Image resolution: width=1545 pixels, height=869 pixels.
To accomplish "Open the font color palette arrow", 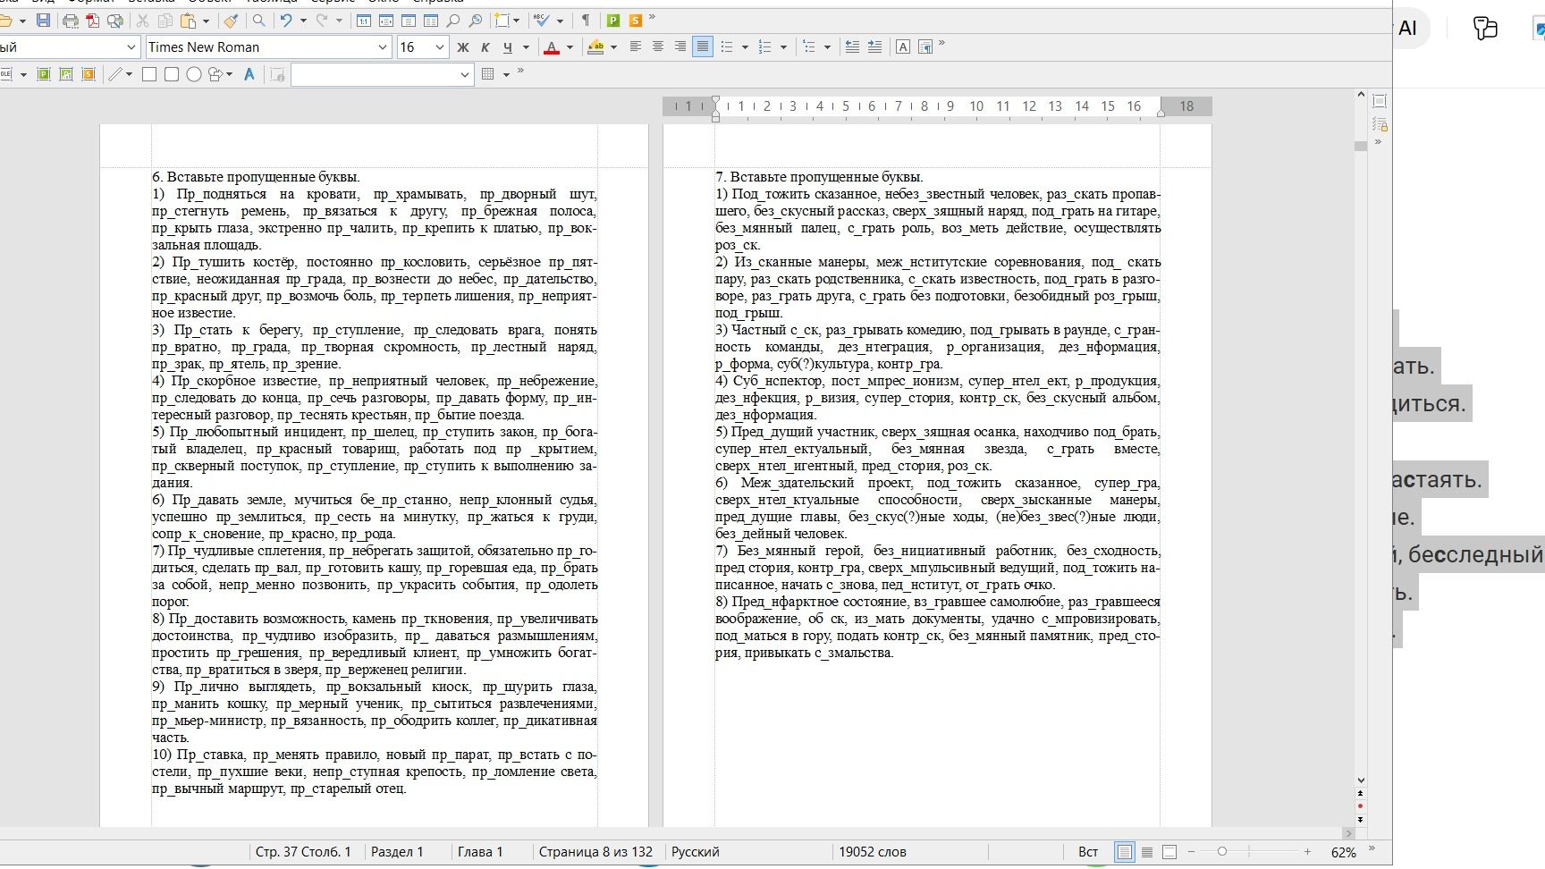I will 570,47.
